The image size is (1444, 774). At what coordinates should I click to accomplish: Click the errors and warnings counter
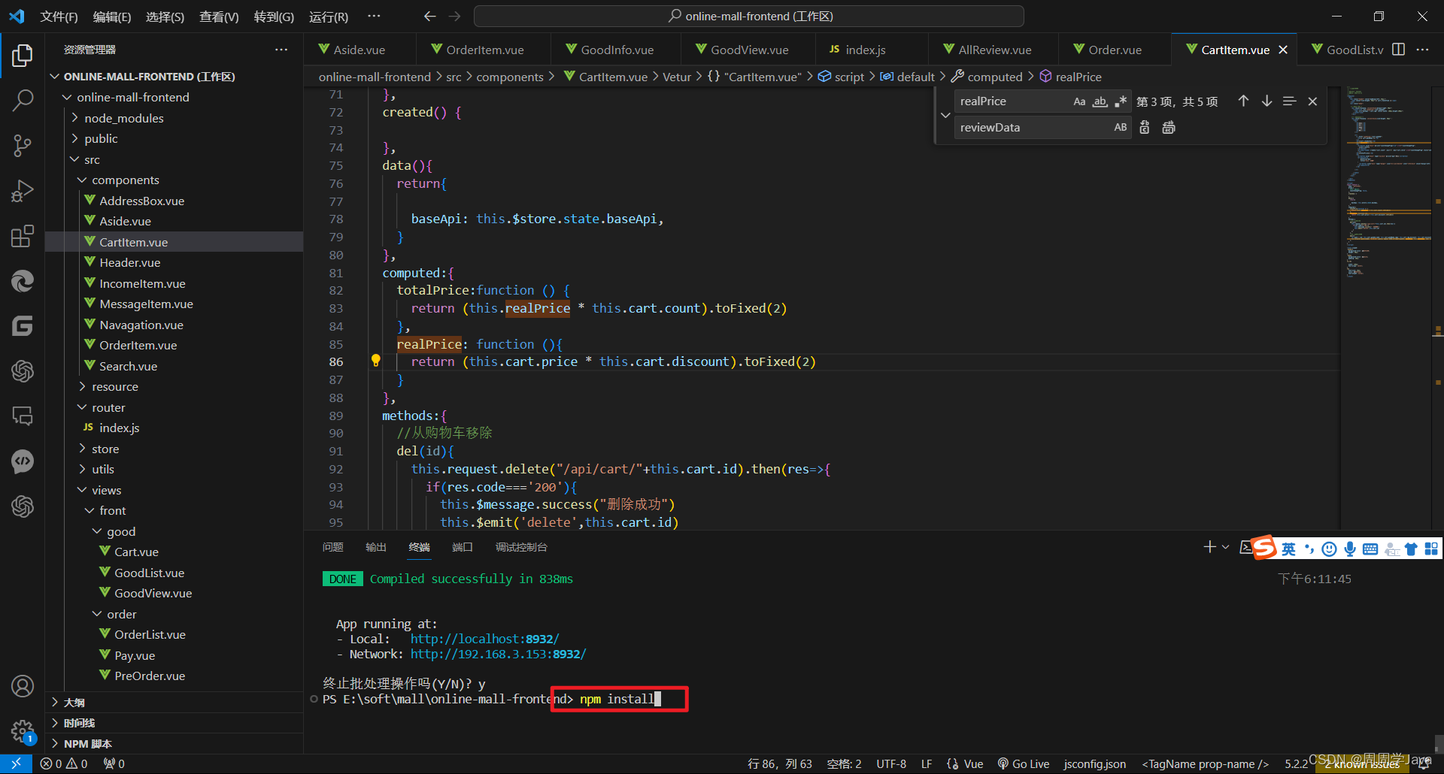[x=64, y=763]
